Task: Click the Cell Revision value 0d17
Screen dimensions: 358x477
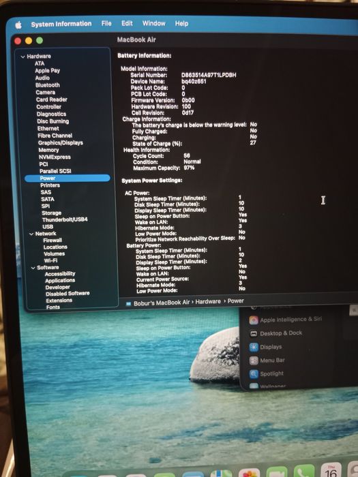Action: pos(188,112)
